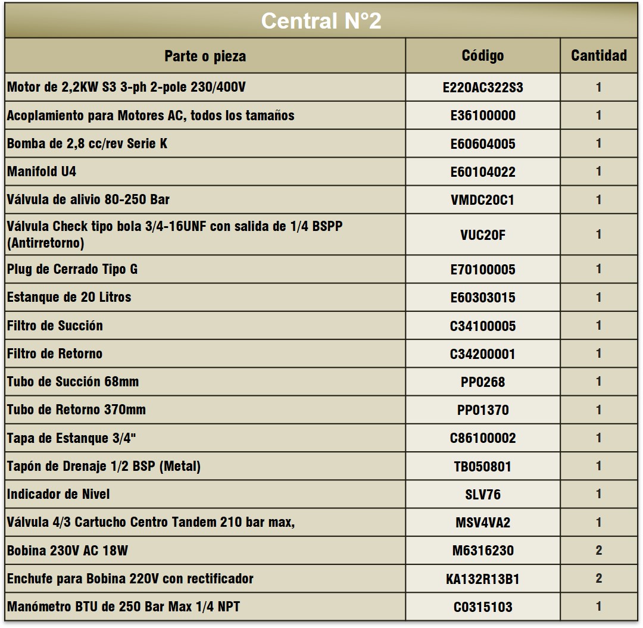Select the Parte o pieza column header

(x=205, y=56)
